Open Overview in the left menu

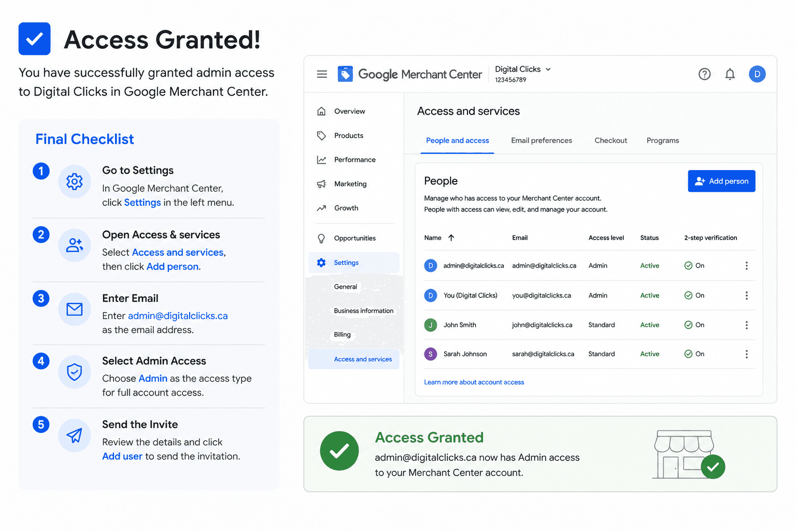pos(350,111)
